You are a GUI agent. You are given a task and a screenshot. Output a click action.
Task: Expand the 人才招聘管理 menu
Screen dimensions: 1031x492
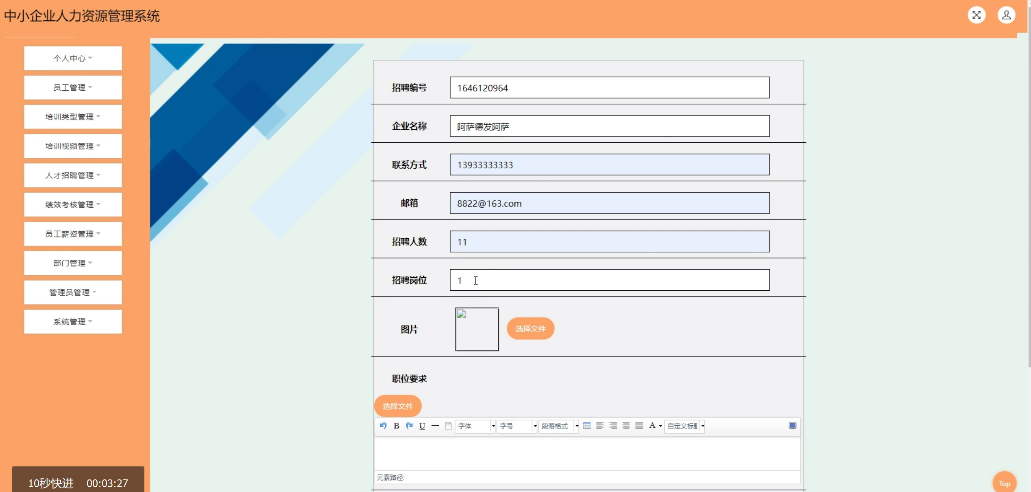73,175
